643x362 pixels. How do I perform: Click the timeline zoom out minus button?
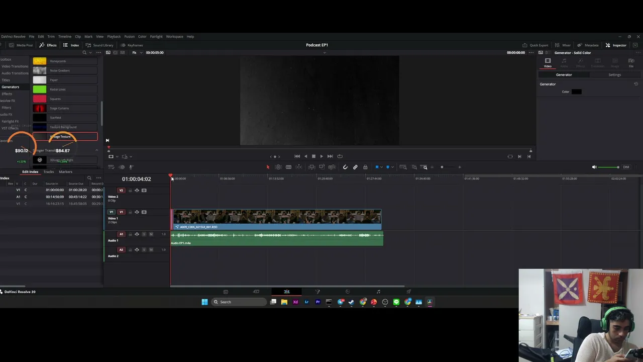(x=432, y=167)
